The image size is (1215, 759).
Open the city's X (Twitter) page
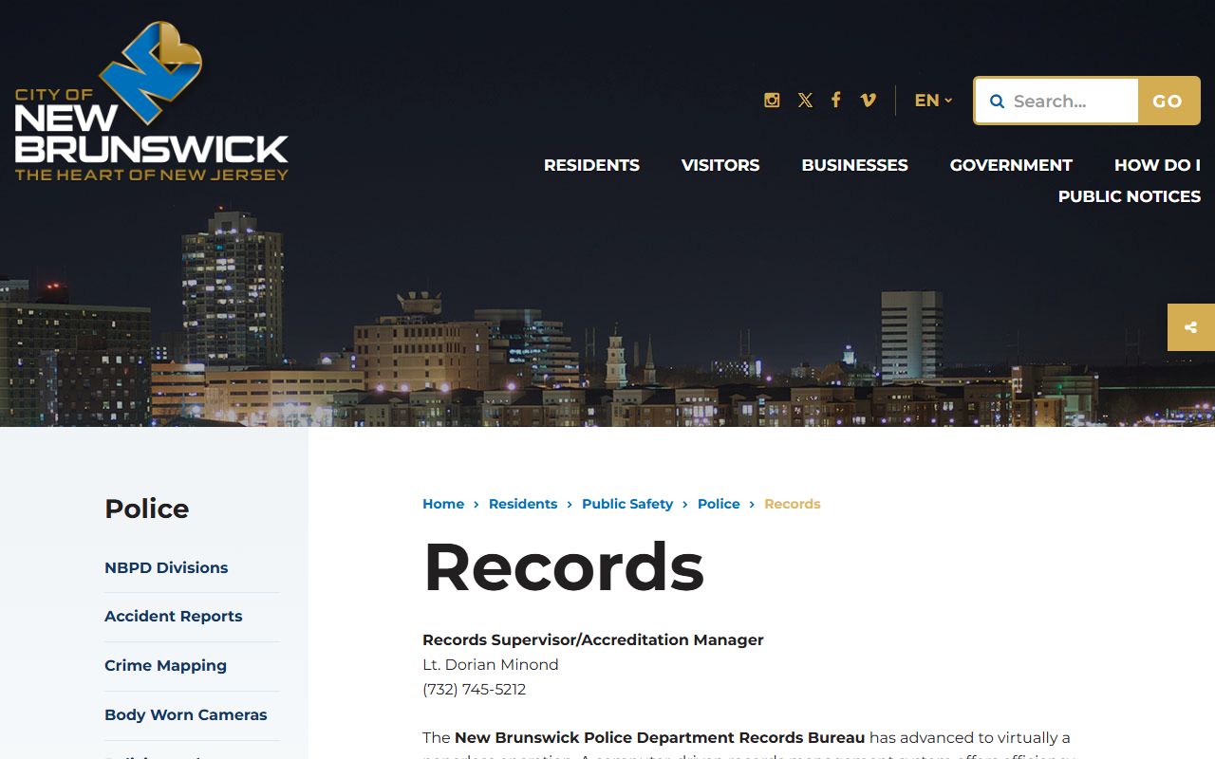pos(805,100)
